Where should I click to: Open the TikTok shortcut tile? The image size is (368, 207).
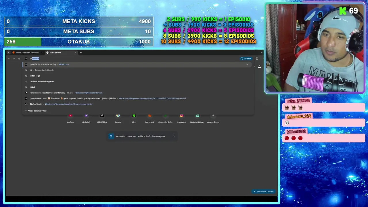102,118
